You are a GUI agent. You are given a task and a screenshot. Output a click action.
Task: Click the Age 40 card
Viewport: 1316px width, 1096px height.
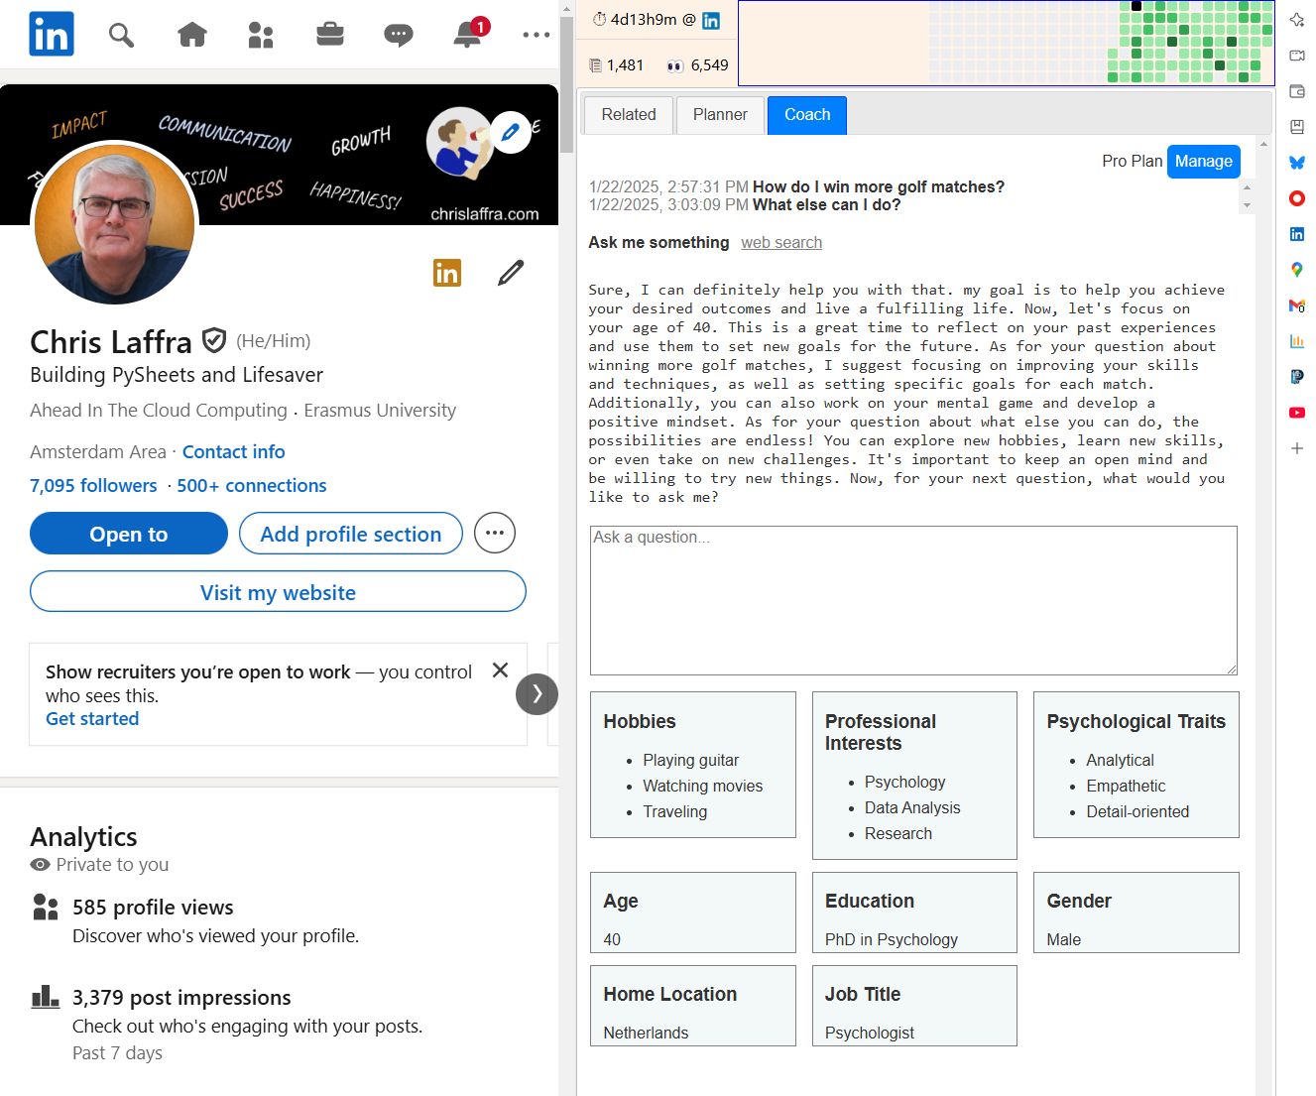[x=693, y=913]
